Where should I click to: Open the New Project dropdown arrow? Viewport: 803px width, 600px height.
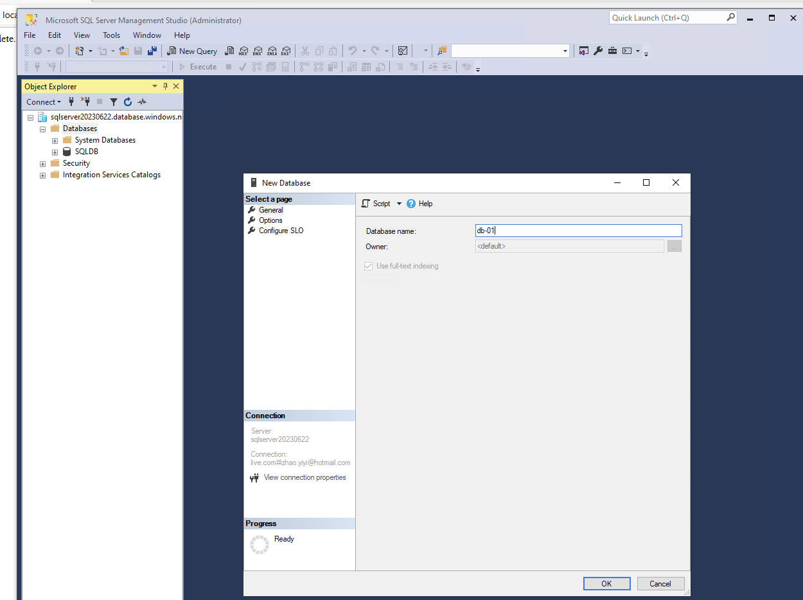tap(91, 51)
